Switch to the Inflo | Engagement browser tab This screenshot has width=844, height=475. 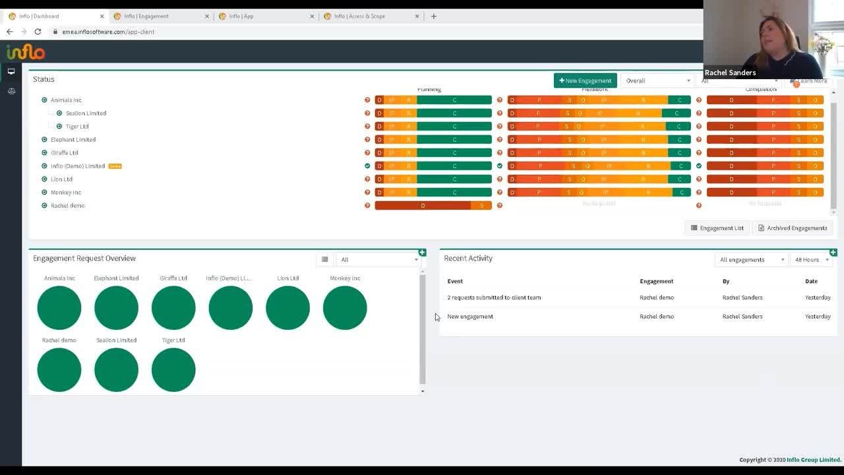pos(158,16)
